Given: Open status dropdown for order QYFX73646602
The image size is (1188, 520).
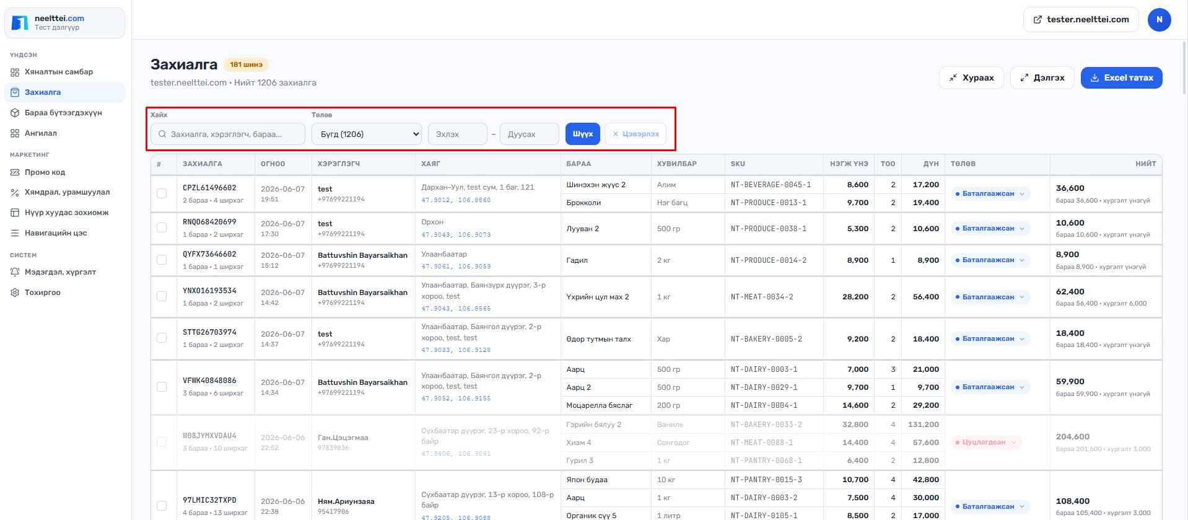Looking at the screenshot, I should tap(990, 260).
